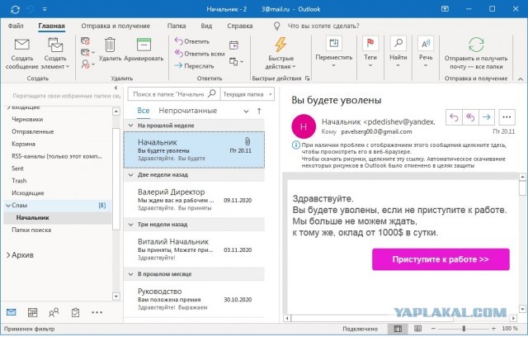Open the Создать элемент dropdown

[55, 54]
